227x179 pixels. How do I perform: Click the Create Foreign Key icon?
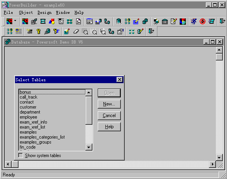coord(56,31)
